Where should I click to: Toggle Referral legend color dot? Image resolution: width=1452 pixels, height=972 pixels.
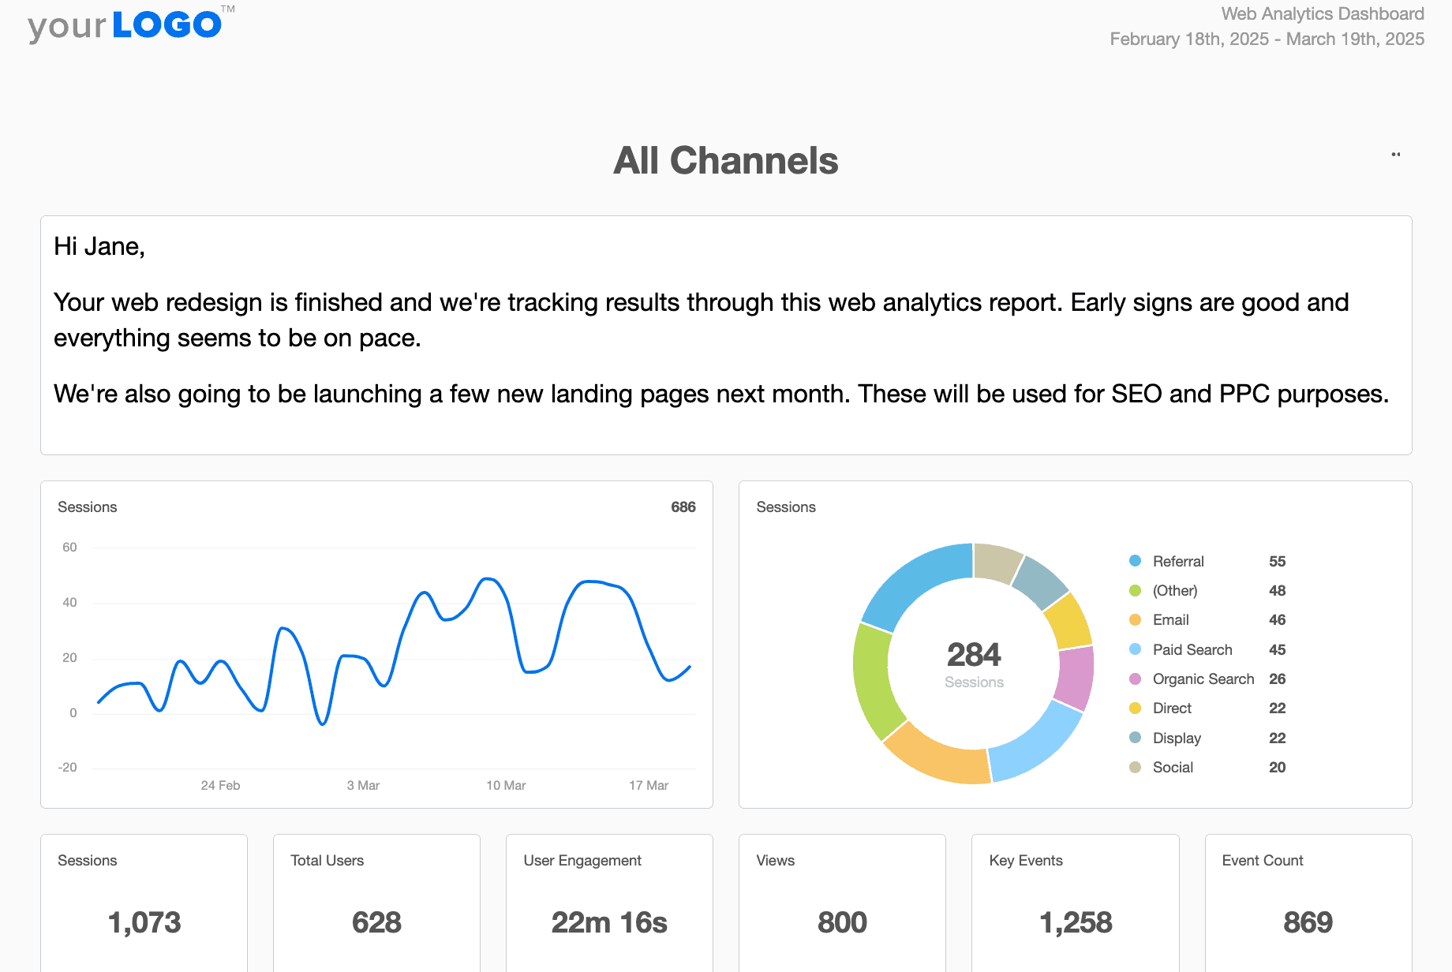(1135, 561)
